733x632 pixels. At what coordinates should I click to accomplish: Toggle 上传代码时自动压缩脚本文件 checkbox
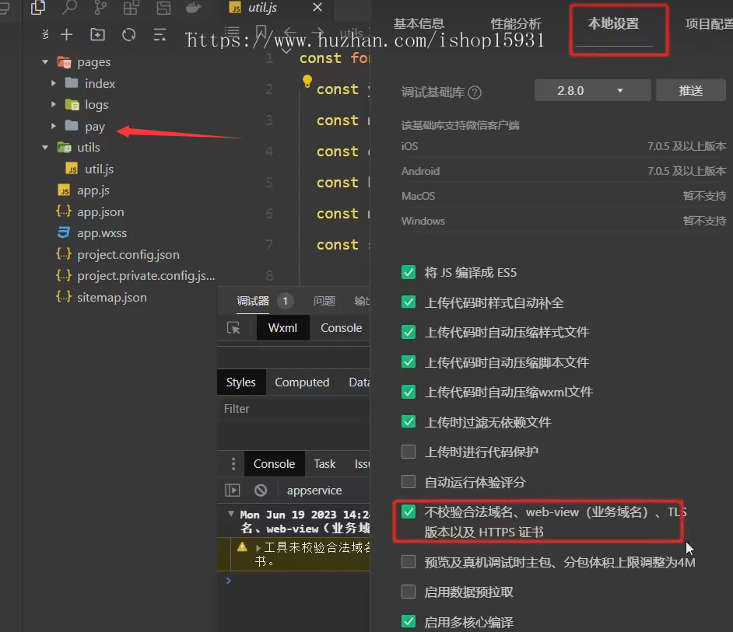coord(409,362)
